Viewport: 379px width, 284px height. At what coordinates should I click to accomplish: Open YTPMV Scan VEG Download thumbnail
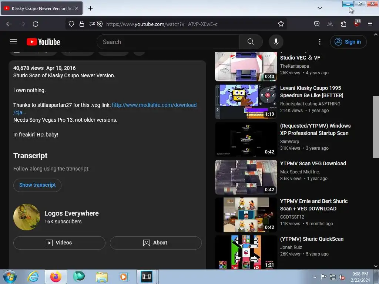point(246,177)
